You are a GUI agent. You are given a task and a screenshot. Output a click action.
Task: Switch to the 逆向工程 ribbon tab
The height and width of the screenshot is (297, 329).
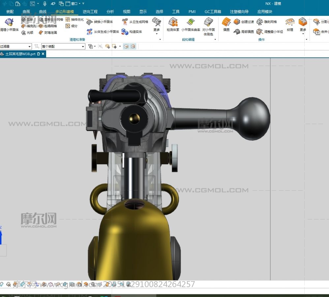90,12
